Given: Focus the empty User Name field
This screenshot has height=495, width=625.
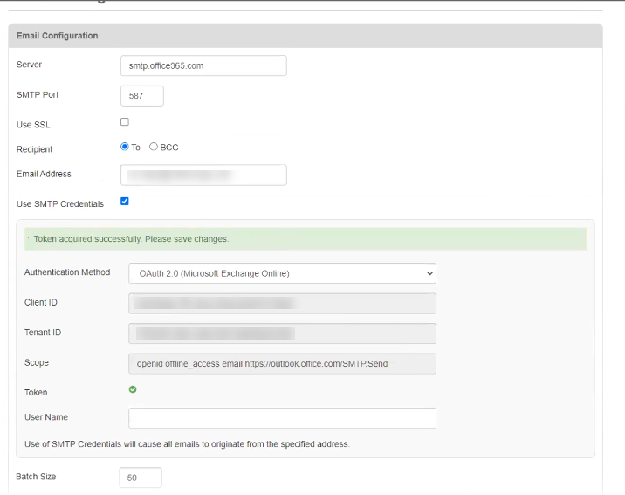Looking at the screenshot, I should pos(282,418).
